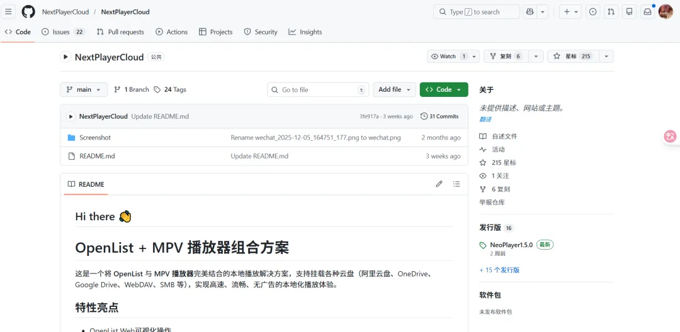Open the Pull requests tab
Image resolution: width=680 pixels, height=332 pixels.
[x=120, y=32]
